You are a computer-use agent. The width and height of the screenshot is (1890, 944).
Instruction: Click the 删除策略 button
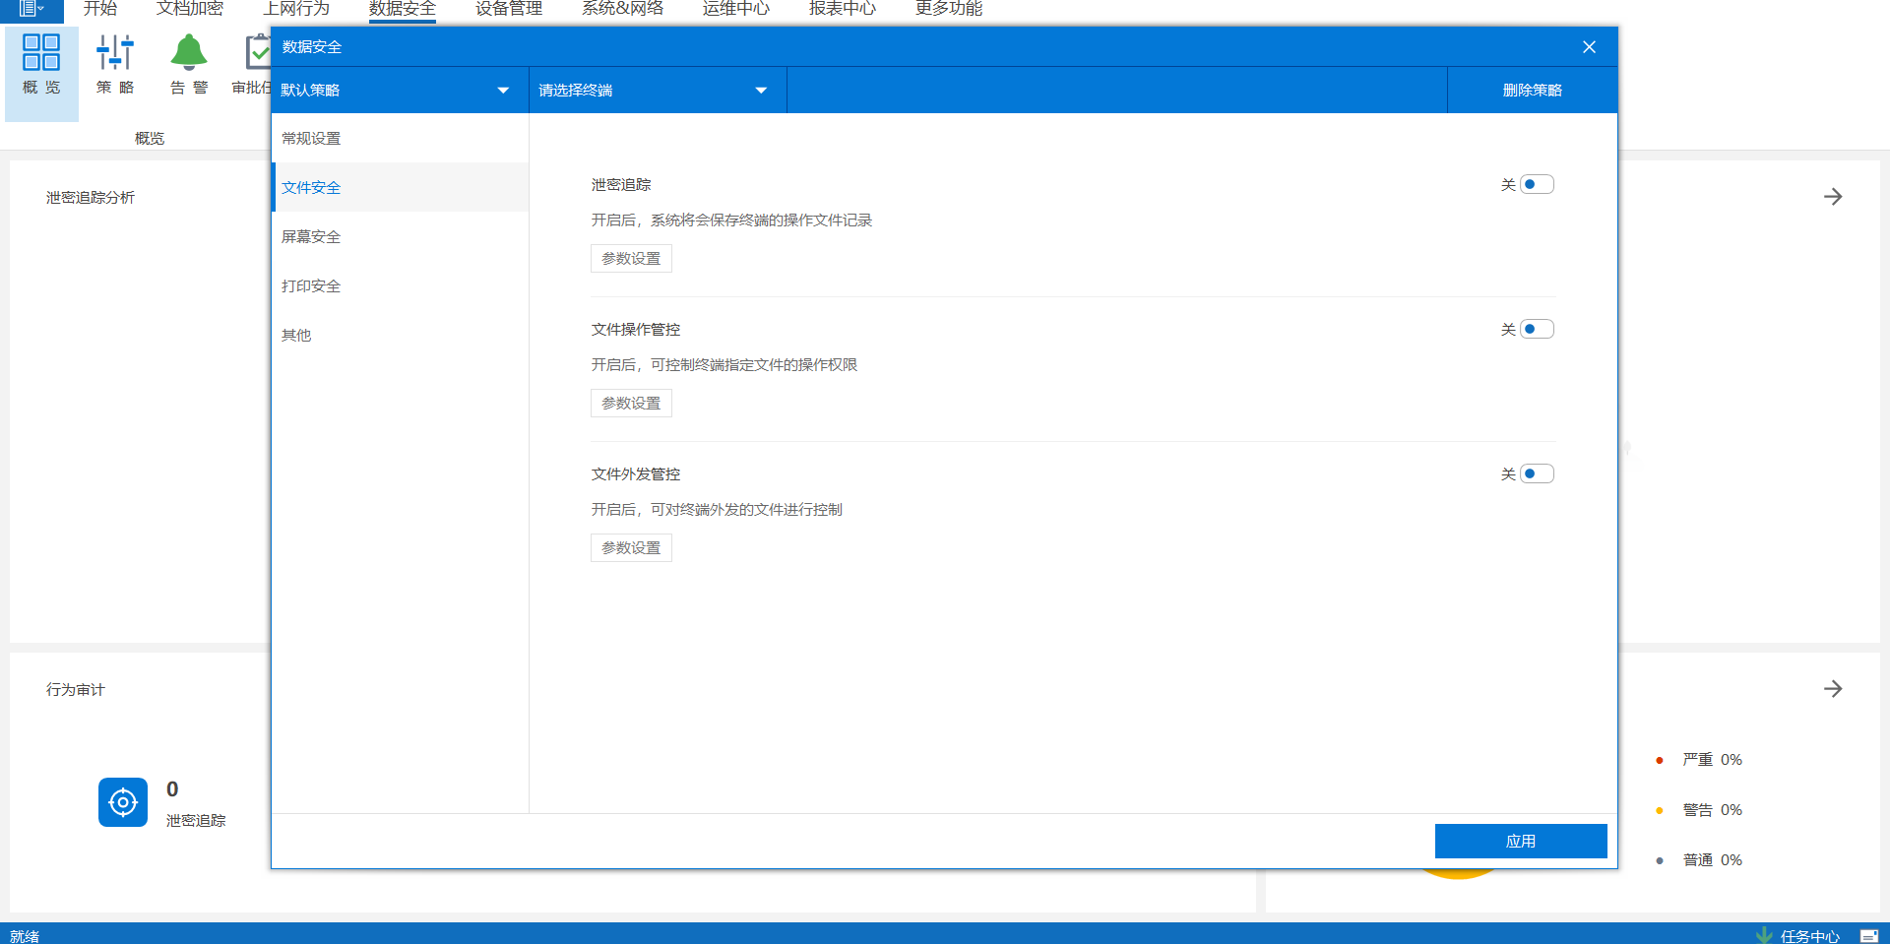coord(1532,91)
